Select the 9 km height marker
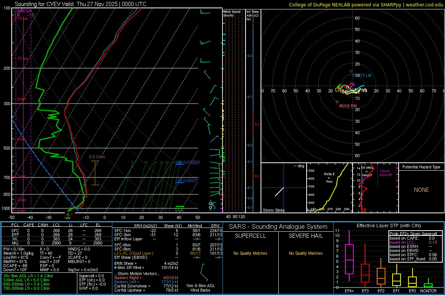 click(x=21, y=99)
